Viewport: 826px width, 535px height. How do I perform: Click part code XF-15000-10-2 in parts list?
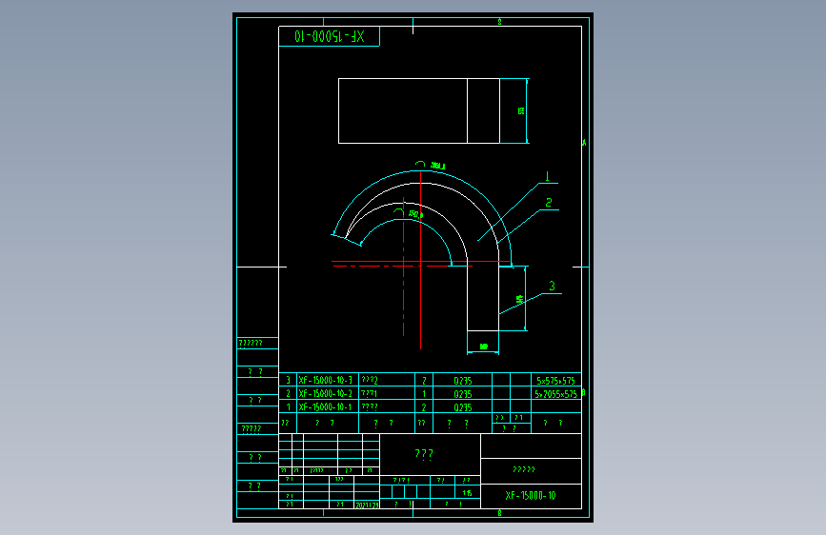pyautogui.click(x=326, y=393)
